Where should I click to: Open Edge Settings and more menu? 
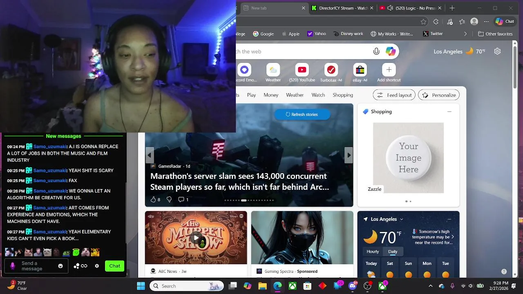tap(486, 22)
